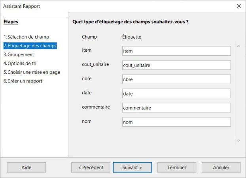Focus the nbre label input
This screenshot has width=246, height=178.
click(176, 79)
